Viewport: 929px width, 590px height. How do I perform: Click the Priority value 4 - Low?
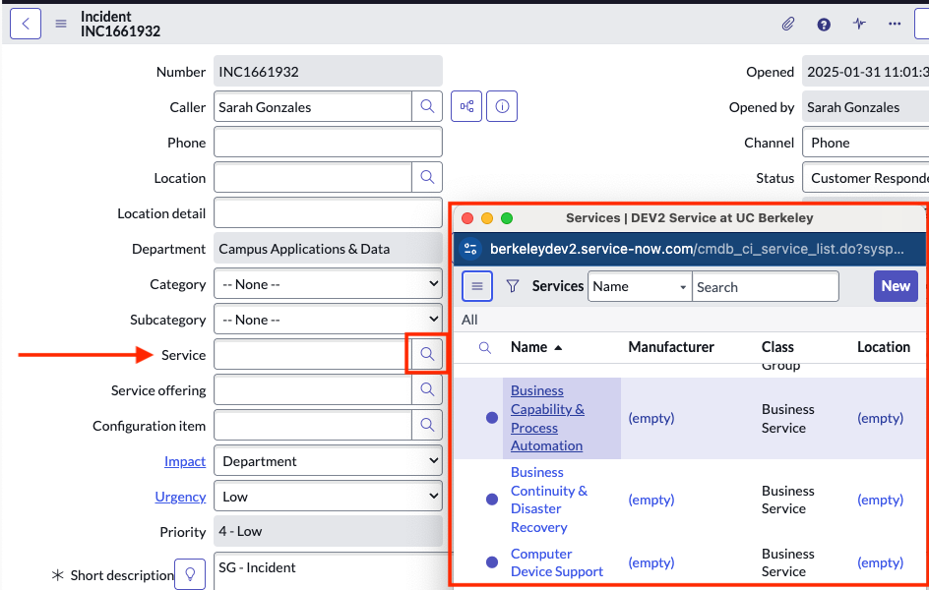[329, 531]
